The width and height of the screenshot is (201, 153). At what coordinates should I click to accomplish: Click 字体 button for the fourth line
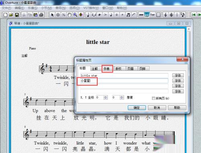178,91
